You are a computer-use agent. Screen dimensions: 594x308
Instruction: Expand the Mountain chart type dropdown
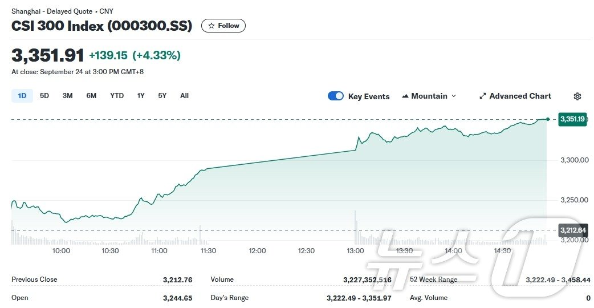[454, 96]
